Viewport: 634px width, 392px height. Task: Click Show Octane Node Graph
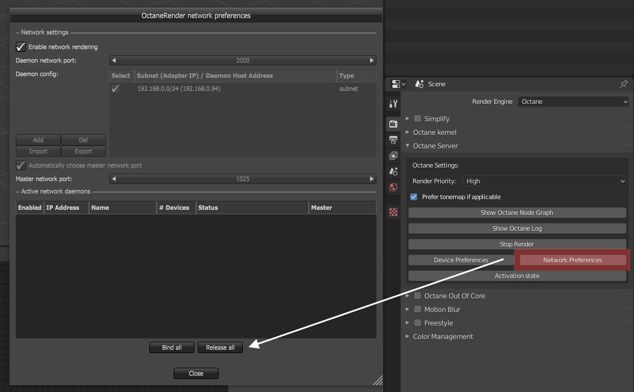[517, 213]
